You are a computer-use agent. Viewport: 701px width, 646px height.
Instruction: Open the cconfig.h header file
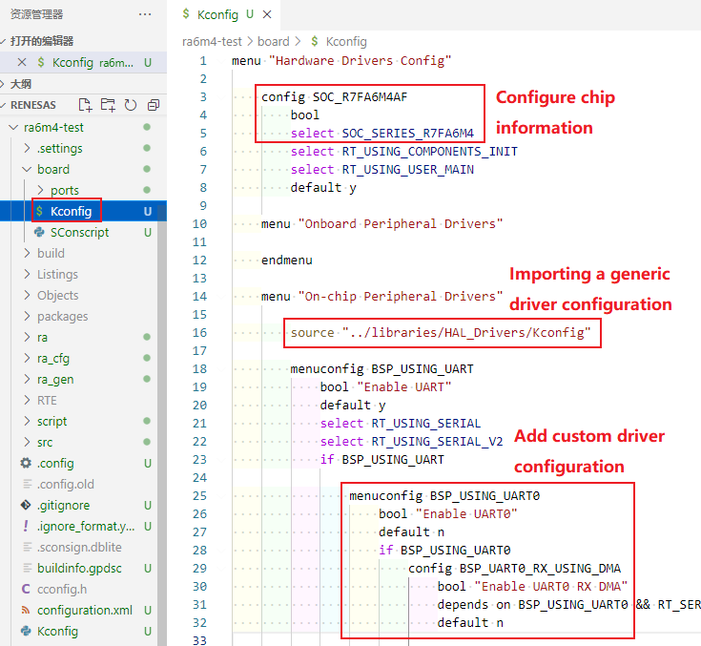click(64, 589)
